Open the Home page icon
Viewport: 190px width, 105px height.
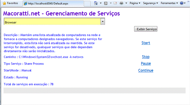96,3
